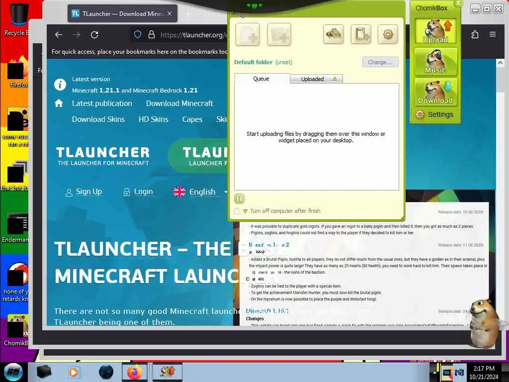Expand the turn off computer options arrow
Viewport: 509px width, 382px height.
(x=245, y=211)
